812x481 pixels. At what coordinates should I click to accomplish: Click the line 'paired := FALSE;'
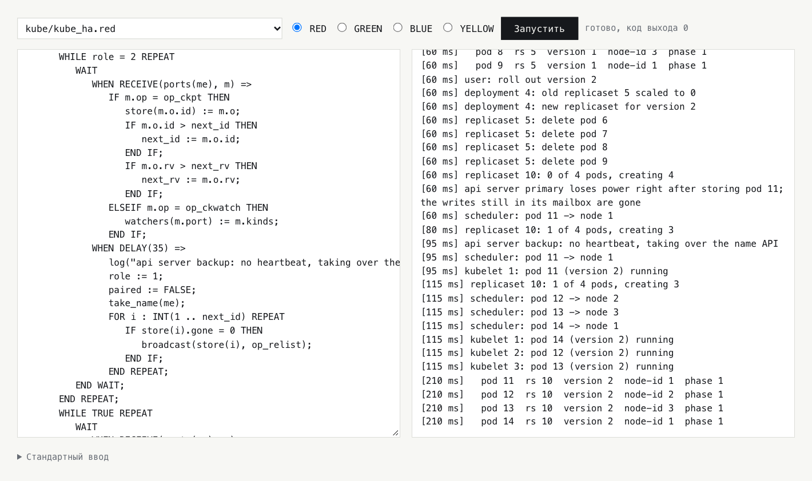(x=153, y=290)
